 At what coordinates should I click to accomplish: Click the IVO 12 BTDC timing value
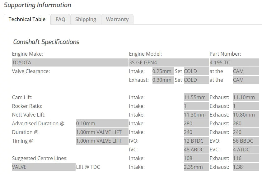pyautogui.click(x=196, y=141)
